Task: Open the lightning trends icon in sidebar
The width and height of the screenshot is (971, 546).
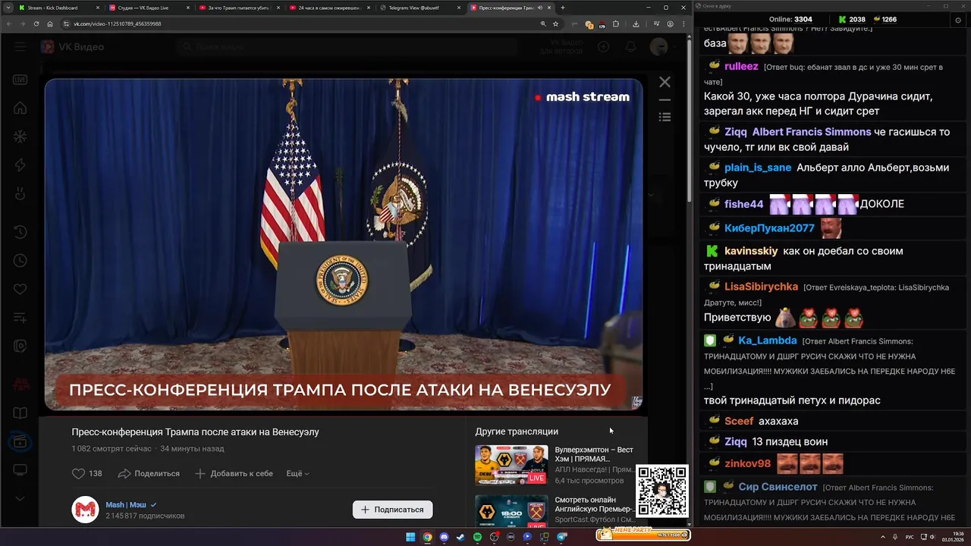Action: [20, 165]
